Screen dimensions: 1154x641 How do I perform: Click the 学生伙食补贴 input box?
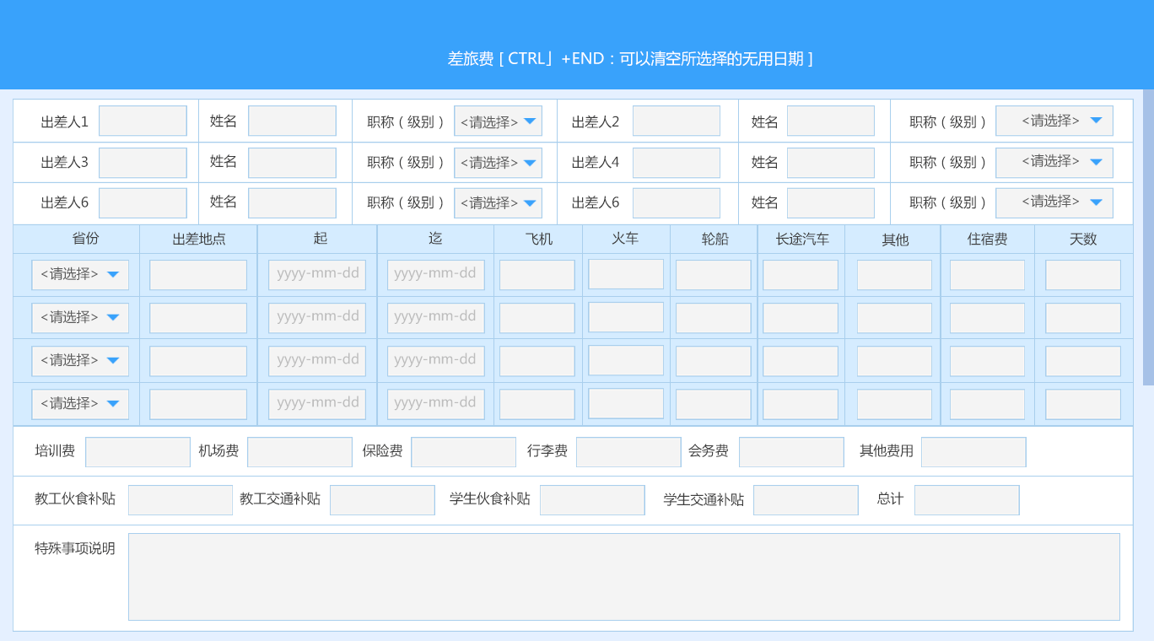point(592,500)
